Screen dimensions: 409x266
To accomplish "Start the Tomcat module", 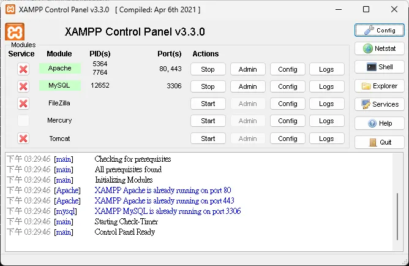I will point(208,139).
